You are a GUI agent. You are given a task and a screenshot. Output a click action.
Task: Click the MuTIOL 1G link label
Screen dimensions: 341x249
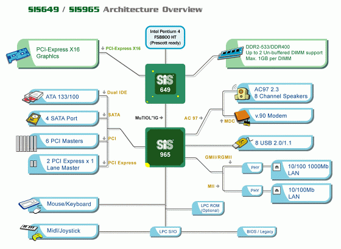[147, 118]
